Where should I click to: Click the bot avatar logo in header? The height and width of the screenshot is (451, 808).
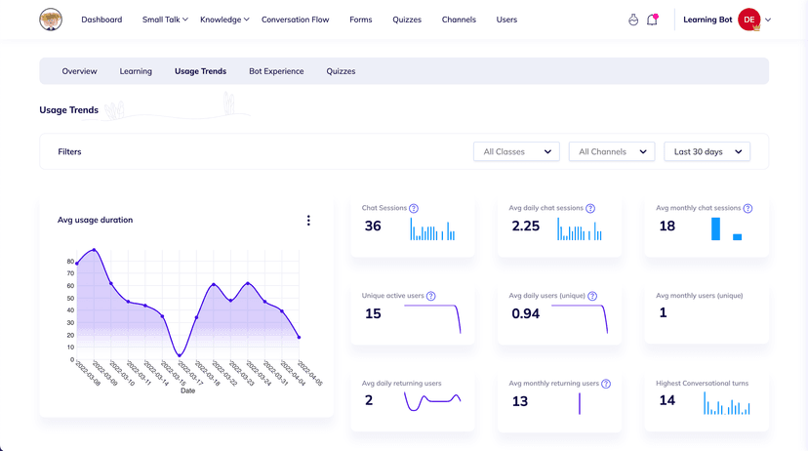click(x=51, y=20)
